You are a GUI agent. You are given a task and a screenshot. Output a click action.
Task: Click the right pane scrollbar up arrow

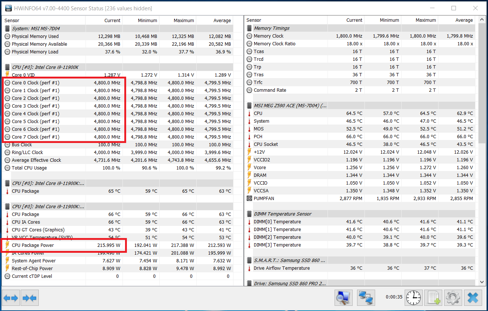click(x=482, y=20)
